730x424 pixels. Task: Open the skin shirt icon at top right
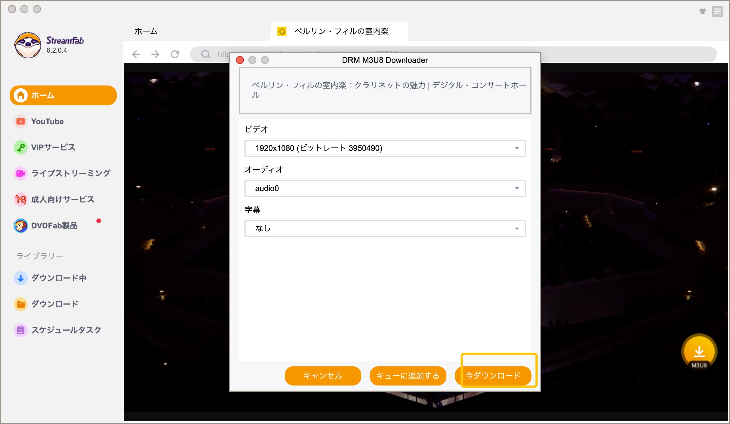point(702,11)
